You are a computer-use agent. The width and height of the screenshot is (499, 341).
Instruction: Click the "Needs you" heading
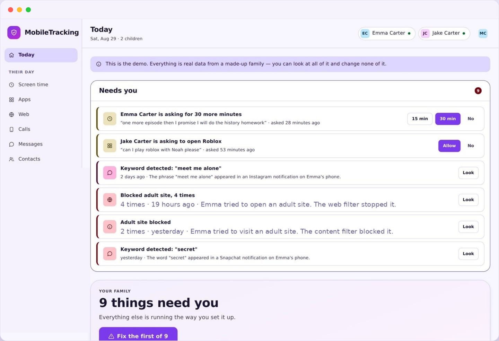118,91
